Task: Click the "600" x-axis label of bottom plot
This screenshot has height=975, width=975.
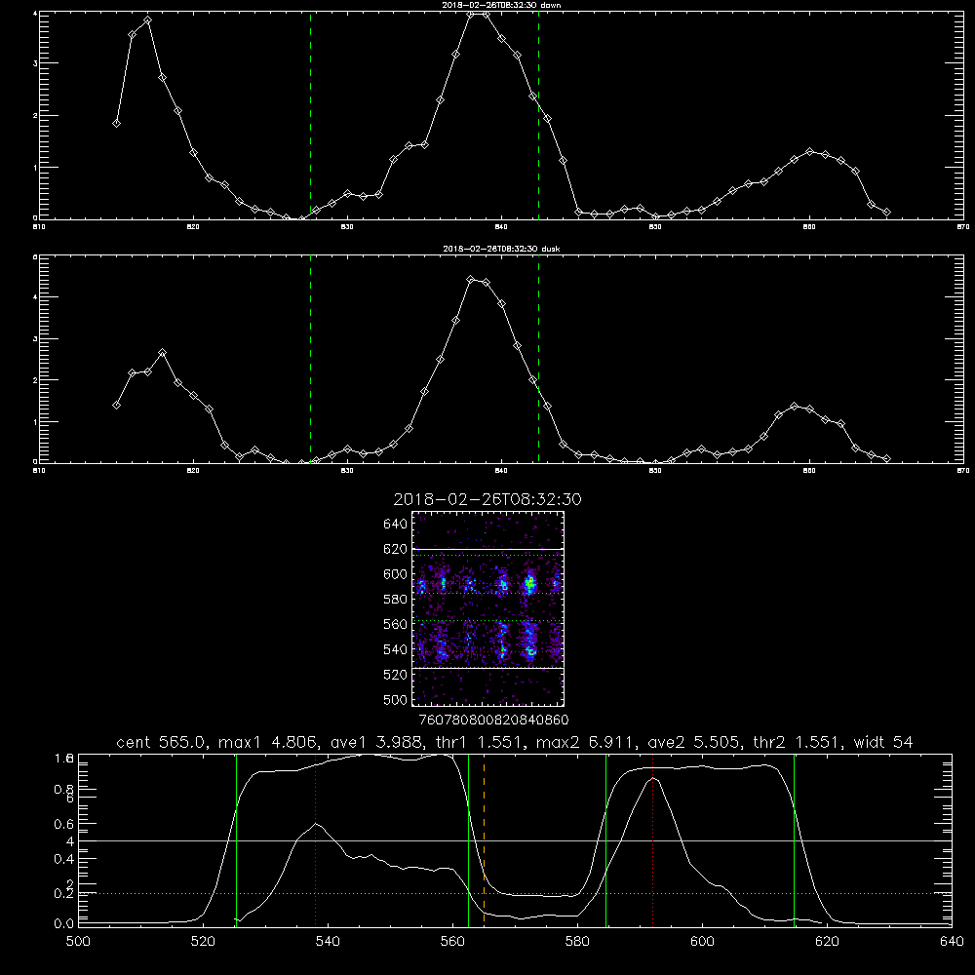Action: (x=703, y=942)
